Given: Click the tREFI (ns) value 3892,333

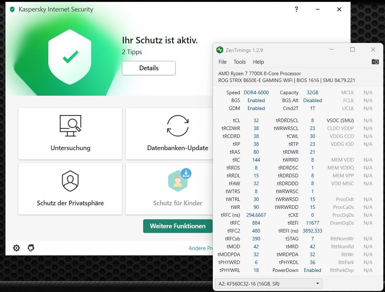Looking at the screenshot, I should coord(312,231).
